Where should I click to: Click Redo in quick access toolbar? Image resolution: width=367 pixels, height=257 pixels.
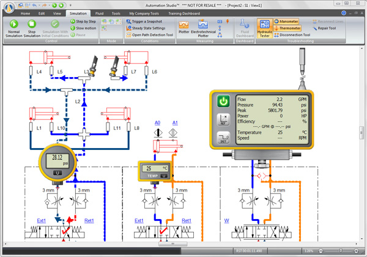[45, 5]
